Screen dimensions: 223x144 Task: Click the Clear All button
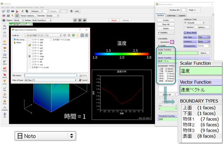click(x=166, y=24)
